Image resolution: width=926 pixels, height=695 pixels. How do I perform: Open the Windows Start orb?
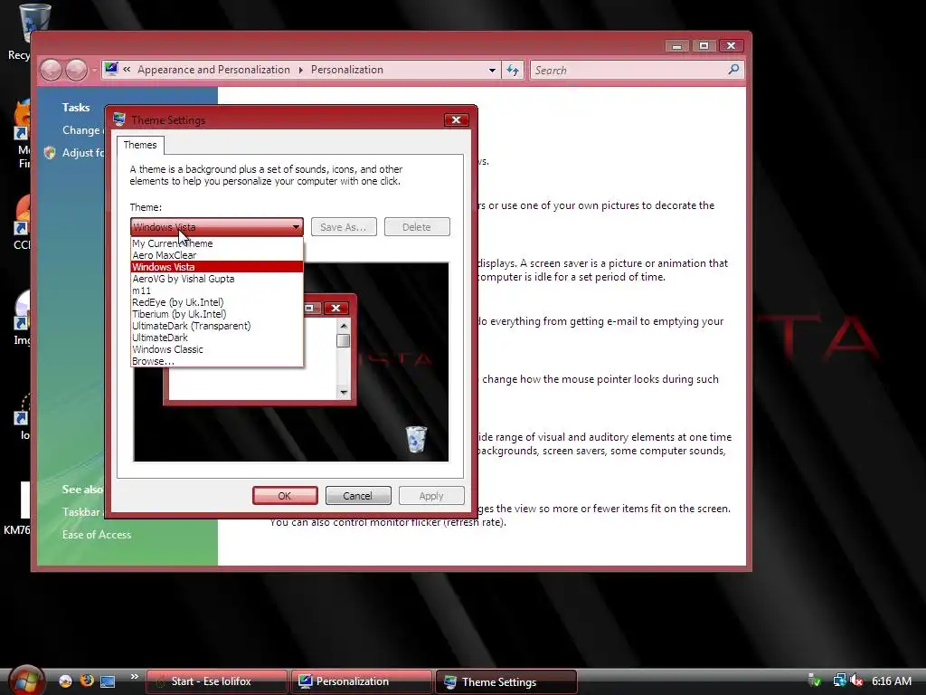pos(26,681)
